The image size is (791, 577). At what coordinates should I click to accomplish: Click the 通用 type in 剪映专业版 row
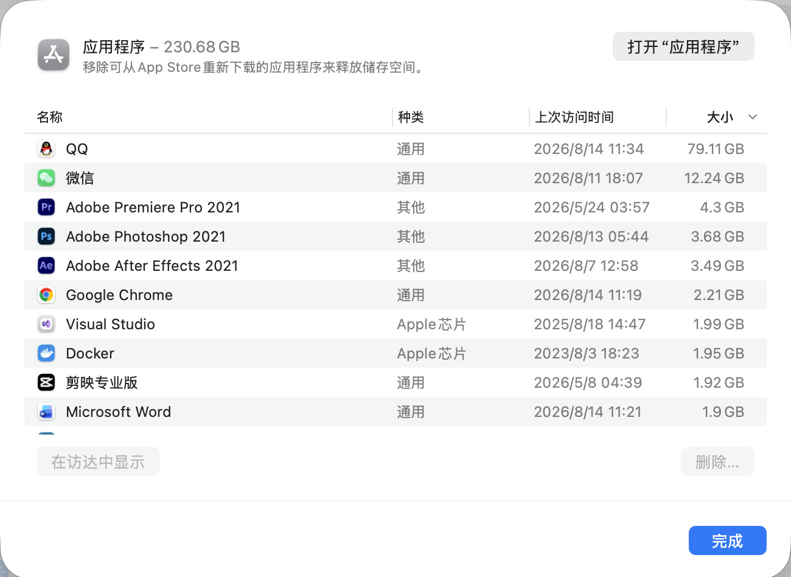411,382
